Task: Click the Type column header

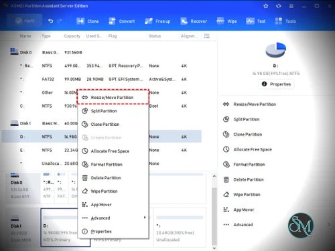Action: pyautogui.click(x=46, y=36)
